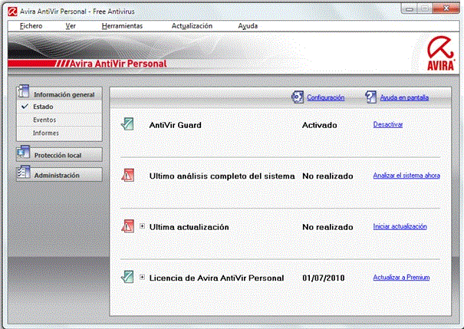464x329 pixels.
Task: Click No realizado status for Ultima actualización
Action: coord(327,227)
